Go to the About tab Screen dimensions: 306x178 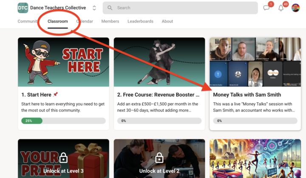tap(167, 21)
